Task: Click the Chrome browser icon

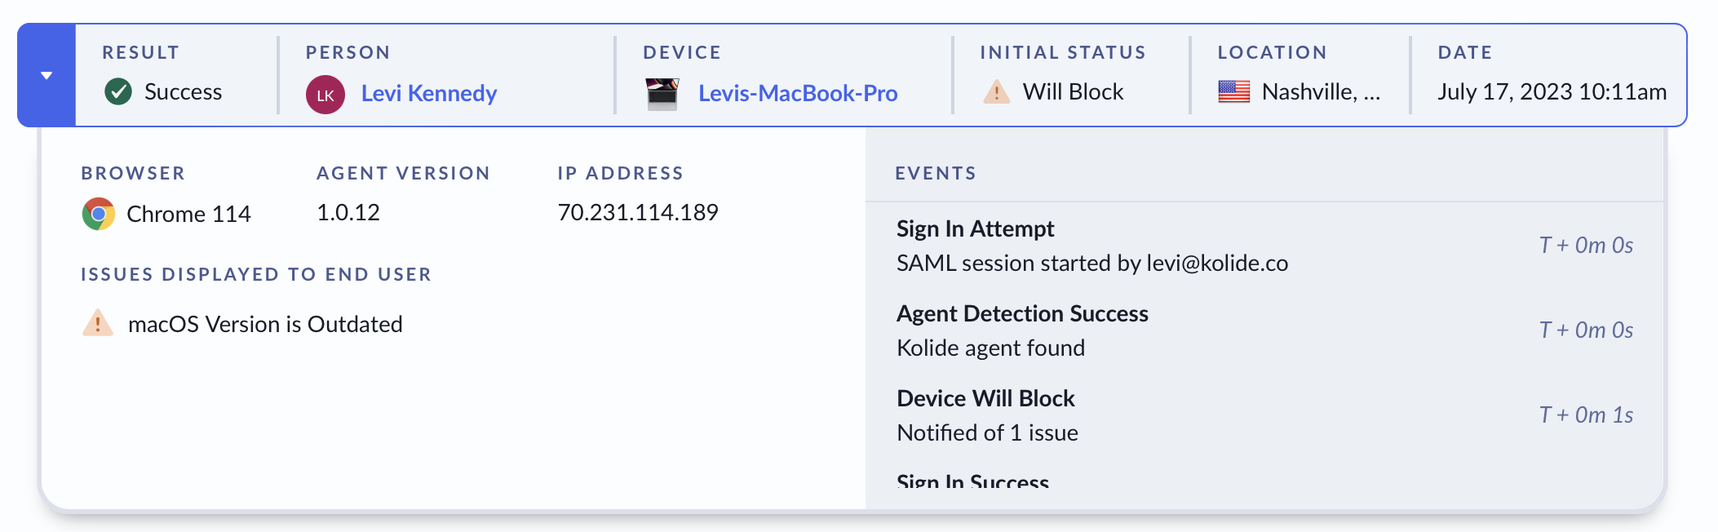Action: click(x=99, y=214)
